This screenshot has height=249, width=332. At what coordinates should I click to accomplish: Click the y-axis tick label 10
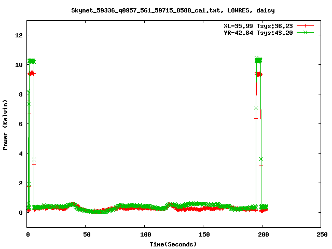click(19, 65)
